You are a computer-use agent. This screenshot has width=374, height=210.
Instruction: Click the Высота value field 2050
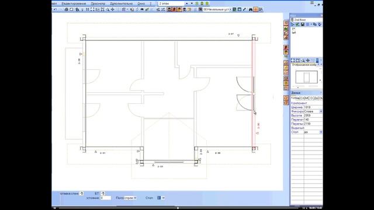pos(313,116)
